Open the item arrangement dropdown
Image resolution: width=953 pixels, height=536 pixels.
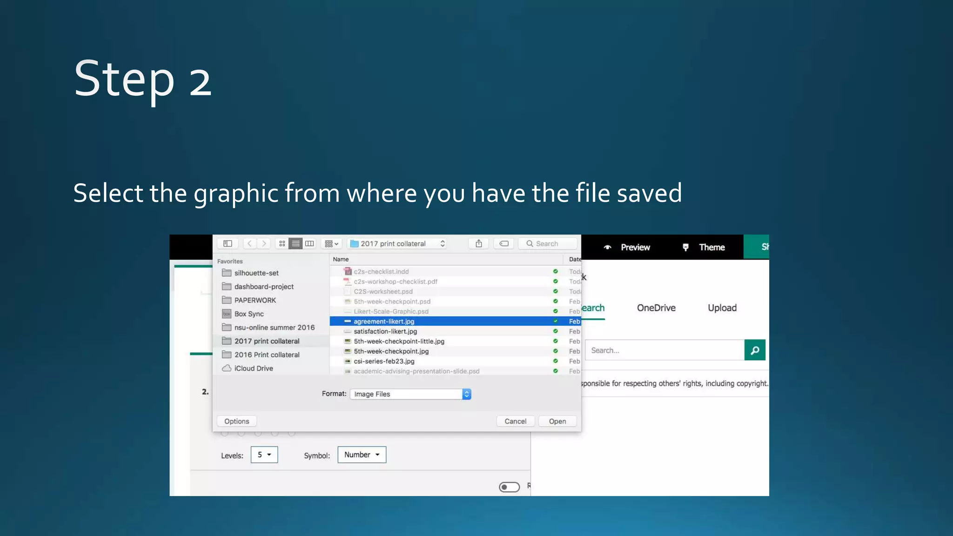332,243
